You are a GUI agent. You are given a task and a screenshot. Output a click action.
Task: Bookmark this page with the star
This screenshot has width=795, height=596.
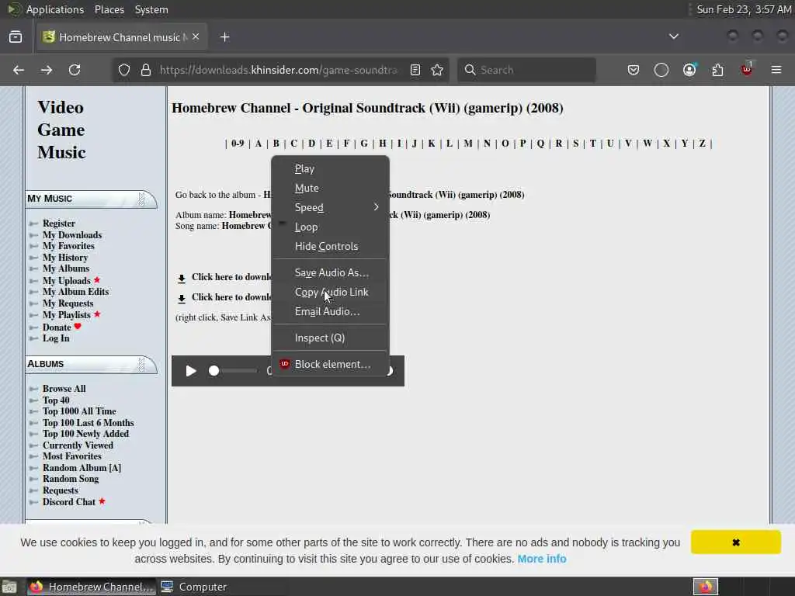tap(437, 70)
